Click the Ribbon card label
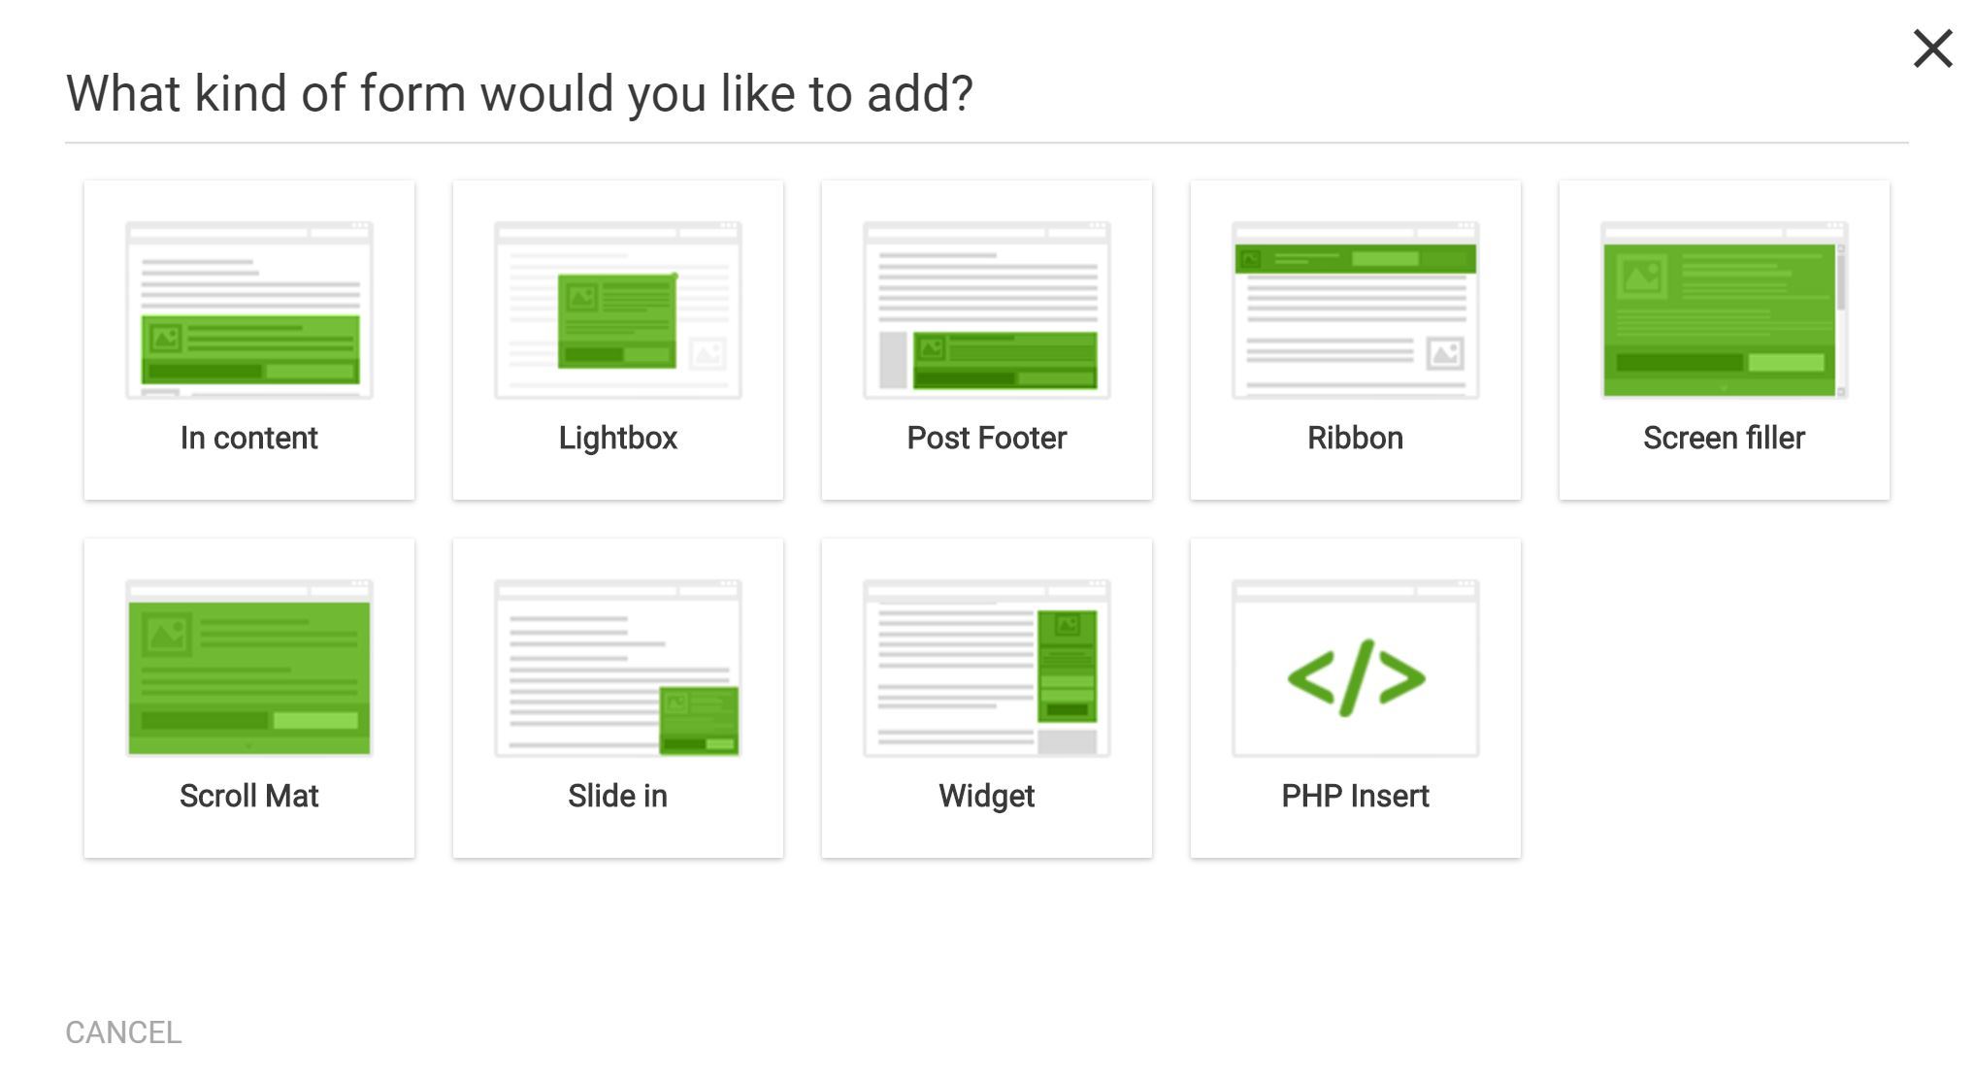The image size is (1975, 1080). coord(1356,439)
